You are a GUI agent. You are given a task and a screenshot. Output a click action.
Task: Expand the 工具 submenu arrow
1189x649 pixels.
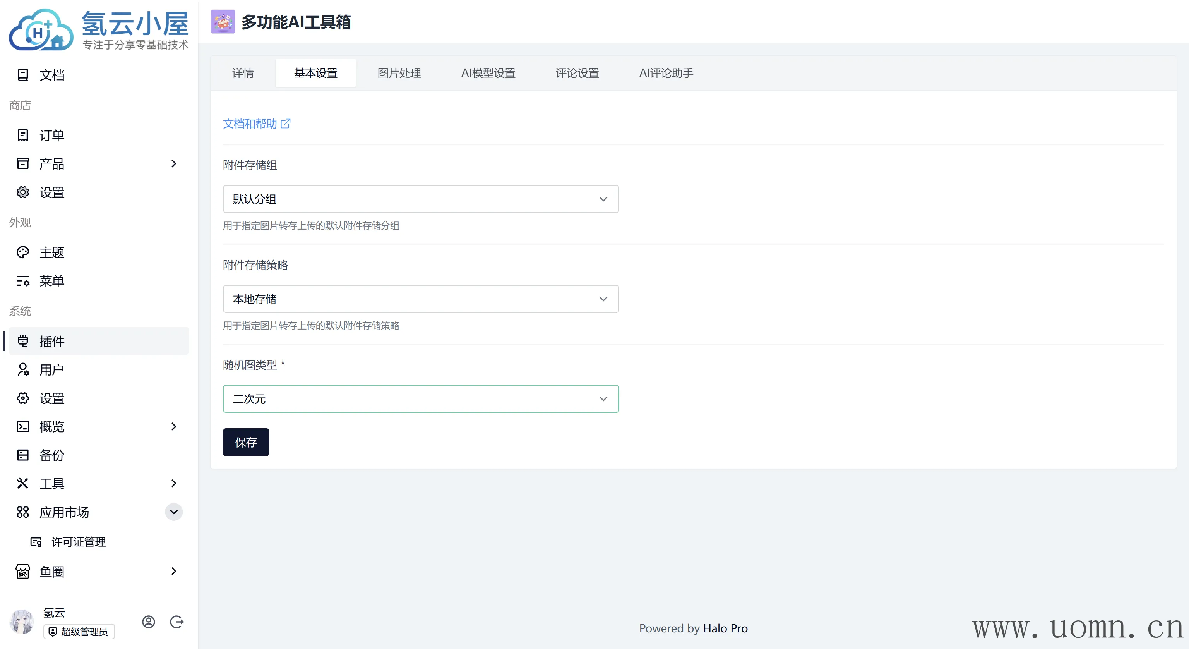pyautogui.click(x=173, y=483)
